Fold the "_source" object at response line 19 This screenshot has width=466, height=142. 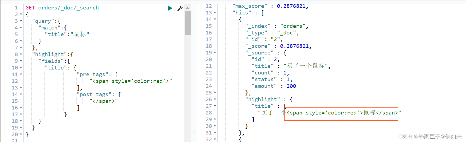tap(215, 53)
